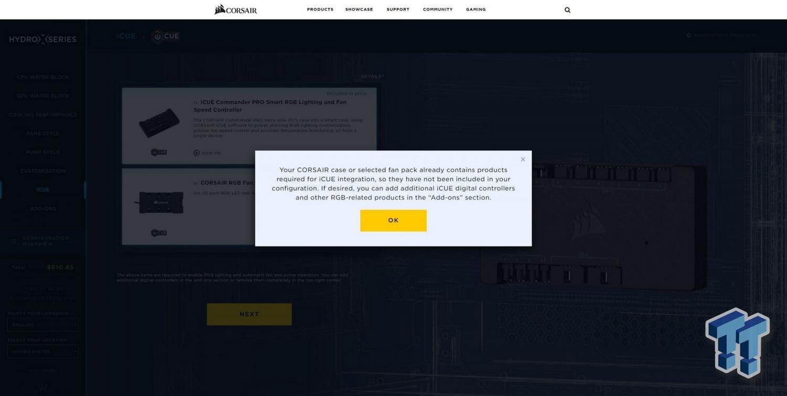Go to the Pump Style step

pyautogui.click(x=43, y=152)
